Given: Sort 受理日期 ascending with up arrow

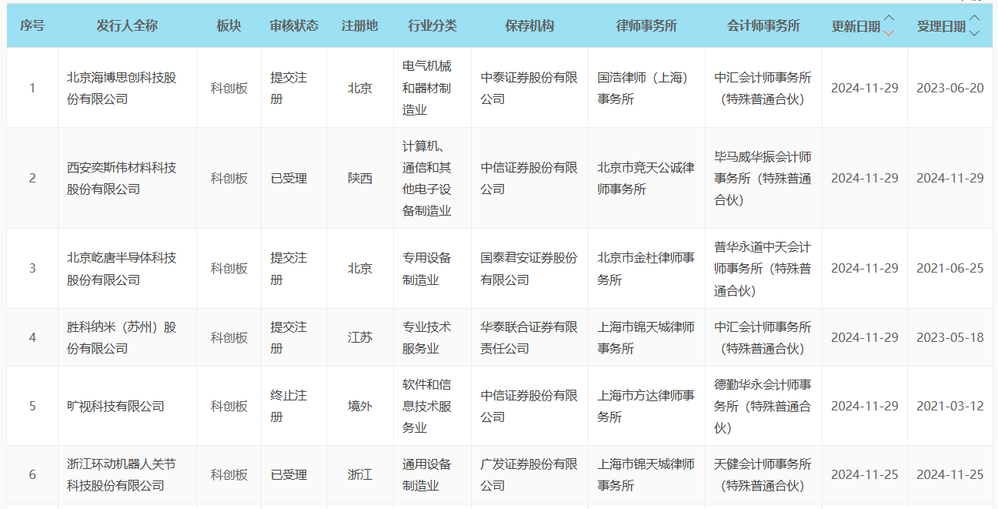Looking at the screenshot, I should [x=974, y=18].
